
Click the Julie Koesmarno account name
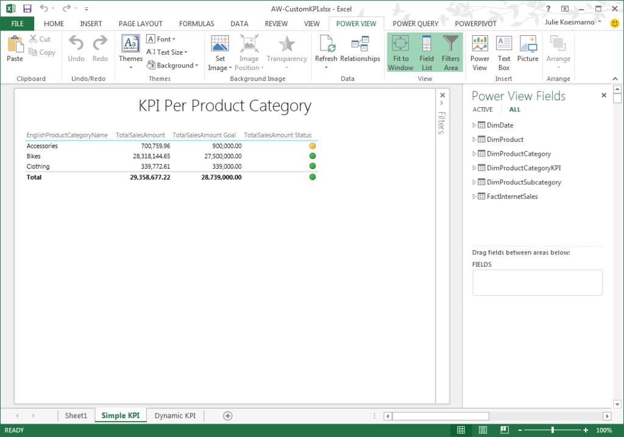point(570,23)
